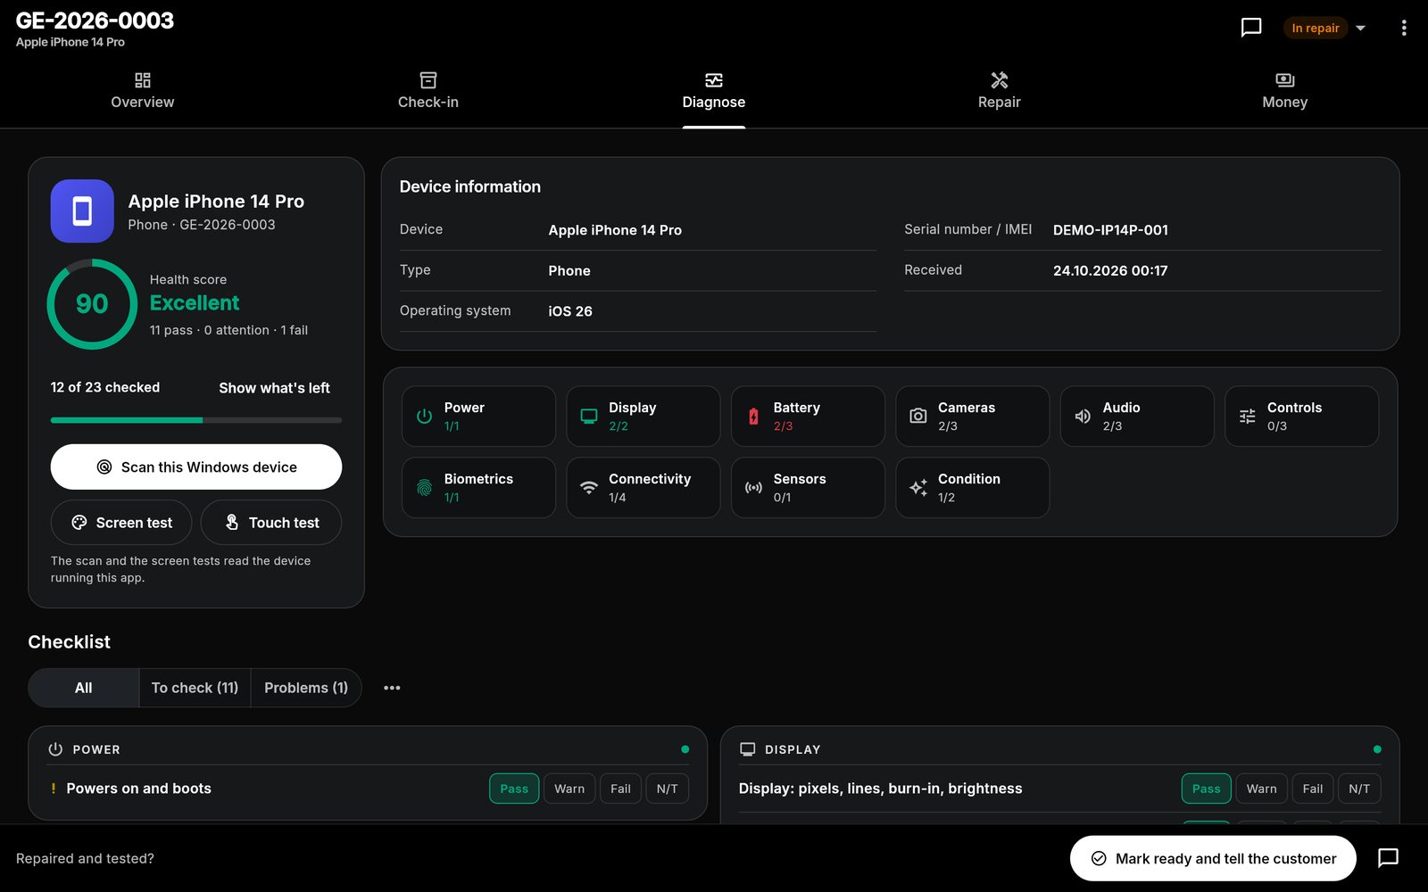Open the three-dot more options menu
Screen dimensions: 1428x892
click(x=1404, y=28)
